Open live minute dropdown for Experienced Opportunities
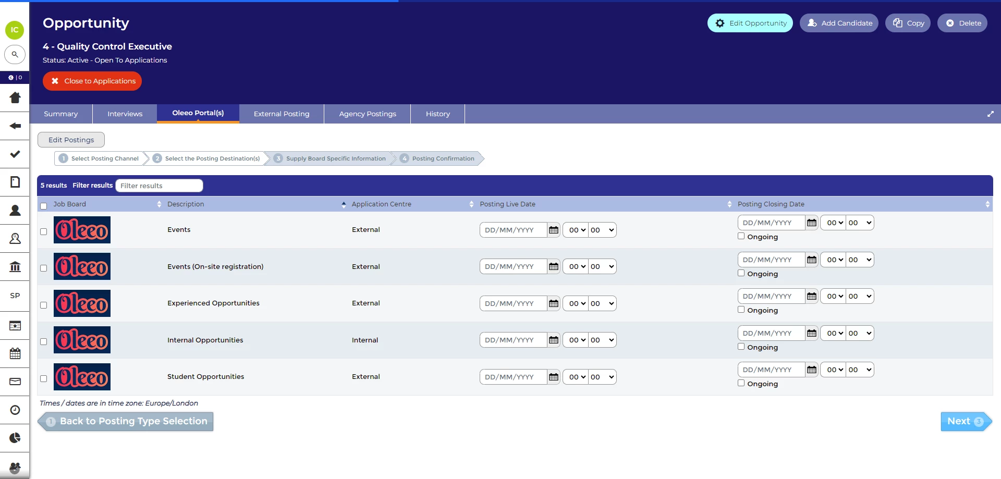The image size is (1001, 479). point(602,303)
